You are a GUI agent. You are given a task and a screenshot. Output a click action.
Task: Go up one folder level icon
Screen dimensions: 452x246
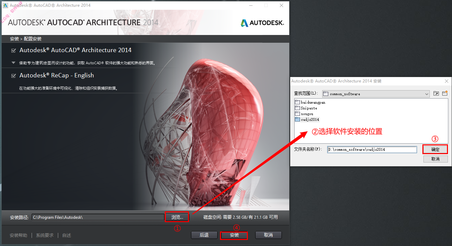tap(436, 94)
